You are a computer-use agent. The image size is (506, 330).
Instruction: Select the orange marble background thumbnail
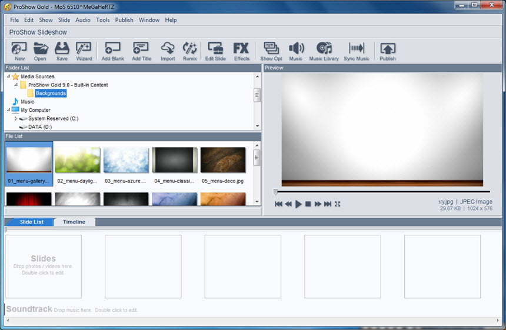pos(223,199)
